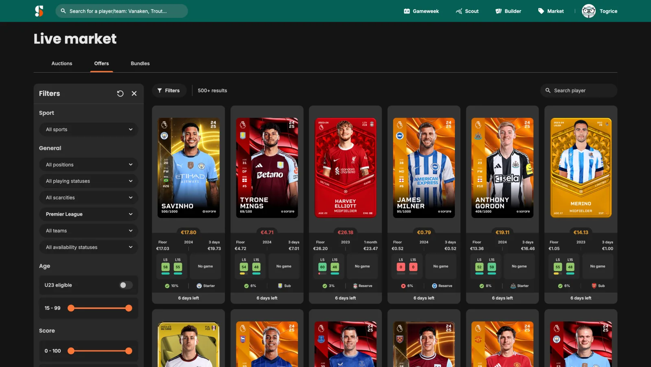Click Savinho's Starter status icon

coord(199,286)
